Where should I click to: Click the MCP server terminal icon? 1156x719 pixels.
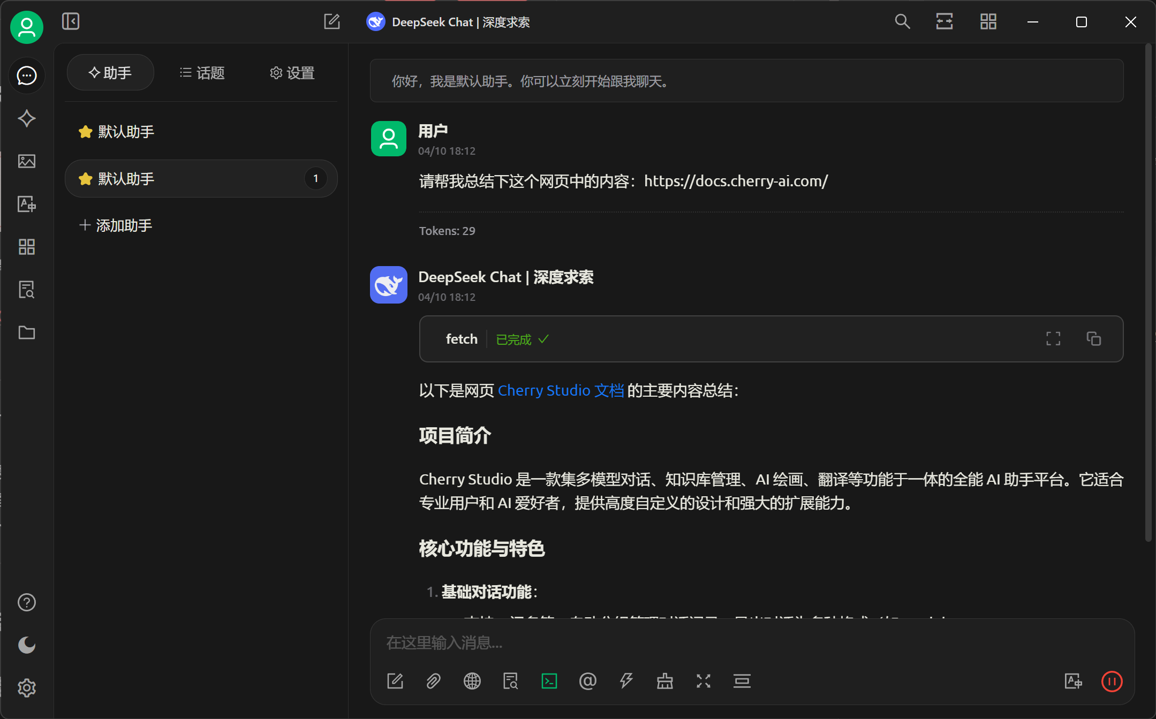pos(549,681)
